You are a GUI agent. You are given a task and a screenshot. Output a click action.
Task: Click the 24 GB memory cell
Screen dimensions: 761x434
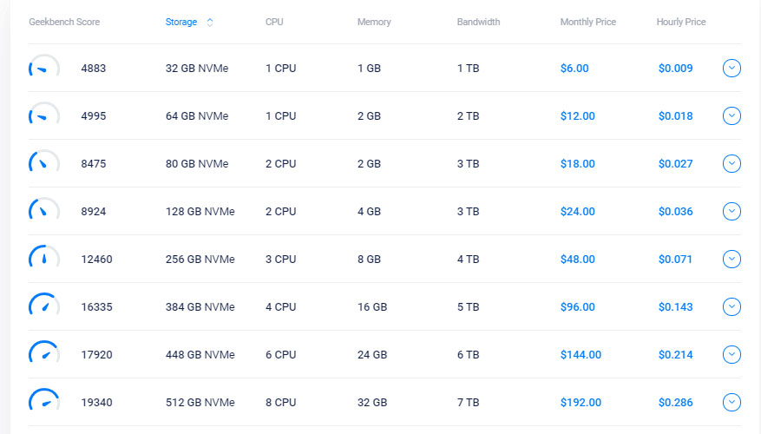(x=372, y=355)
